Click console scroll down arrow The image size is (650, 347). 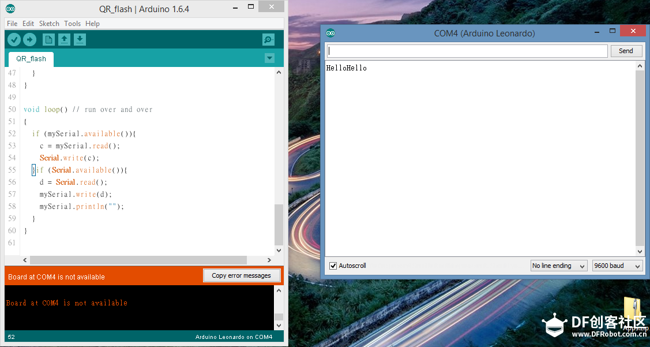[279, 326]
